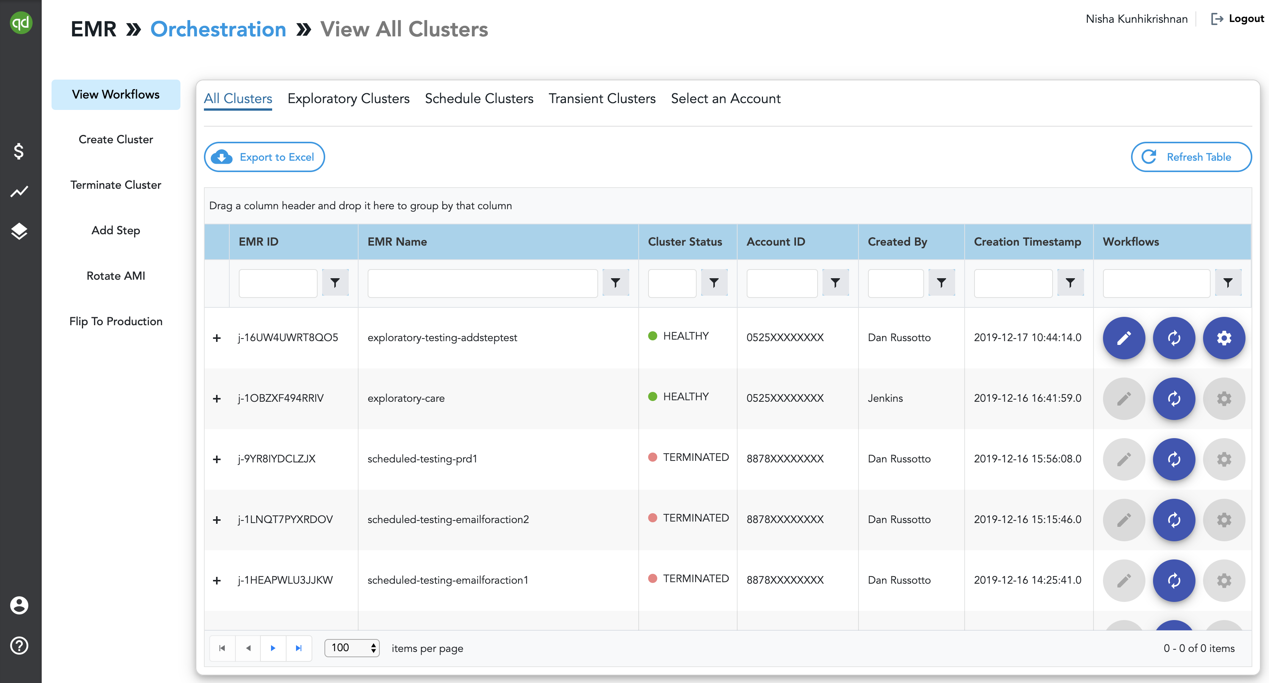Expand row j-1HEAPWLU3JJKW details
1269x683 pixels.
[217, 581]
